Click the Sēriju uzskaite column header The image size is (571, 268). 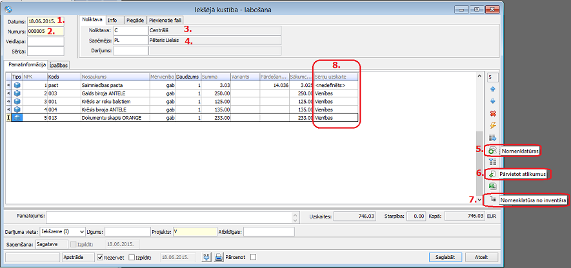click(336, 77)
